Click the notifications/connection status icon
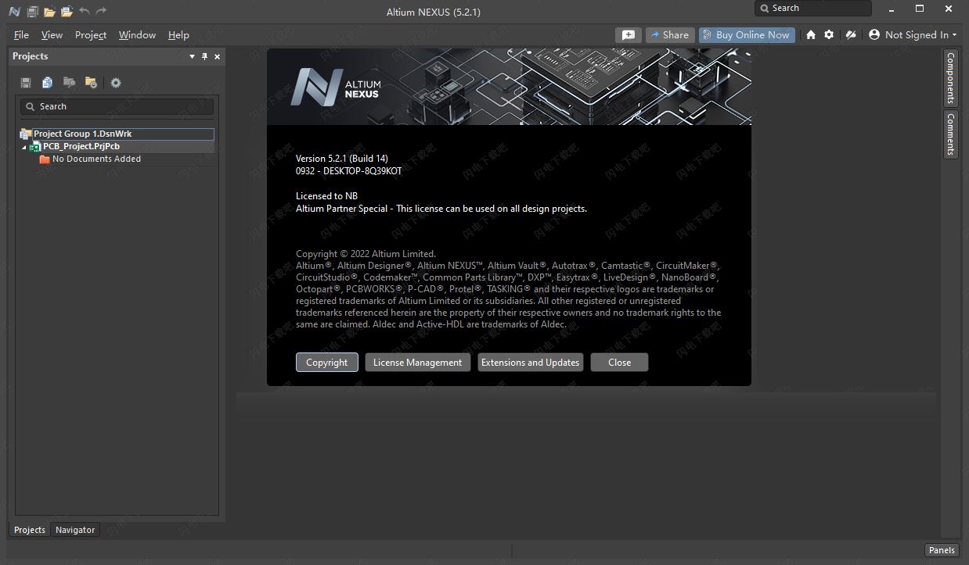969x565 pixels. pyautogui.click(x=851, y=35)
